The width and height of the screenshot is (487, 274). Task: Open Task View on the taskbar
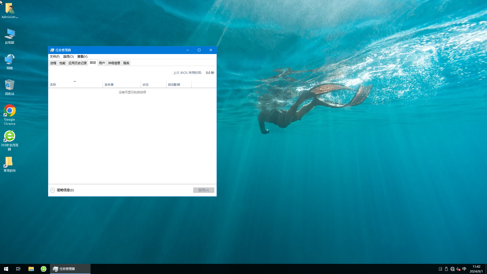pos(18,269)
